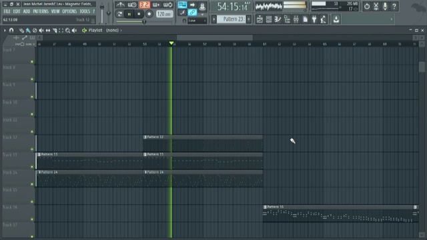This screenshot has height=240, width=427.
Task: Toggle typing keyboard to piano
Action: coord(182,5)
